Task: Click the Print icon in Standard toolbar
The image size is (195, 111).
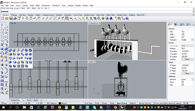Action: [15, 18]
